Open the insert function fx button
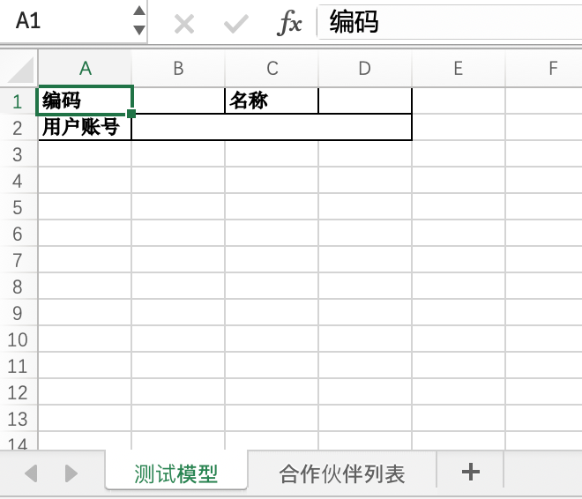The height and width of the screenshot is (499, 582). pos(289,23)
